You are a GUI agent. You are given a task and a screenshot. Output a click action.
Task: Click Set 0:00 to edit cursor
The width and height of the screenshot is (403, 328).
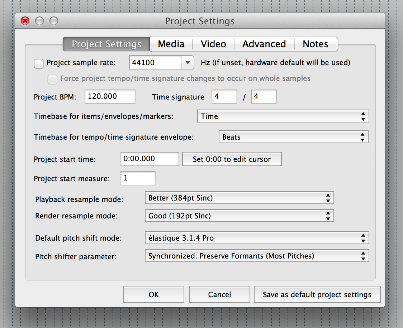(232, 159)
